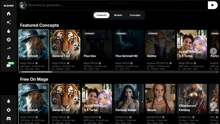Open the Beta video camera icon
220x124 pixels.
tap(9, 66)
